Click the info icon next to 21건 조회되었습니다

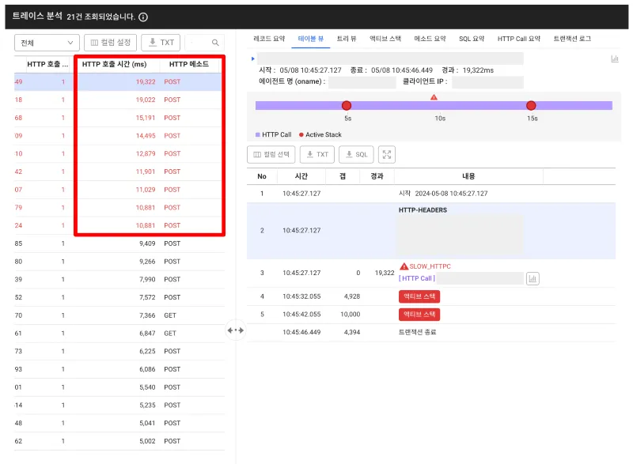pos(143,17)
